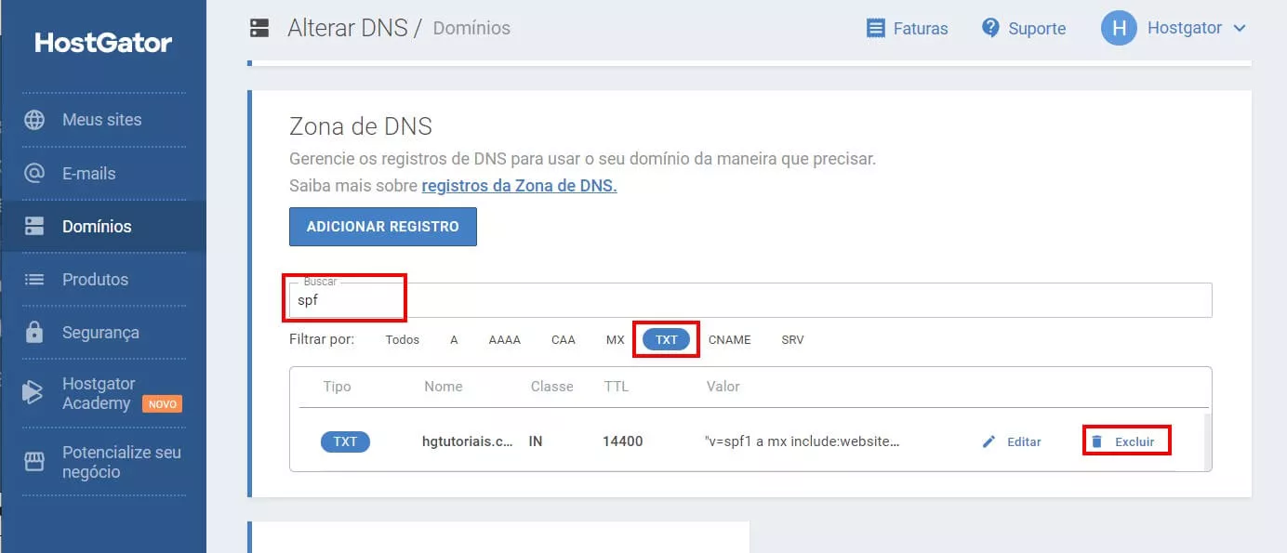Click the Nome column header
This screenshot has height=553, width=1287.
(x=444, y=386)
